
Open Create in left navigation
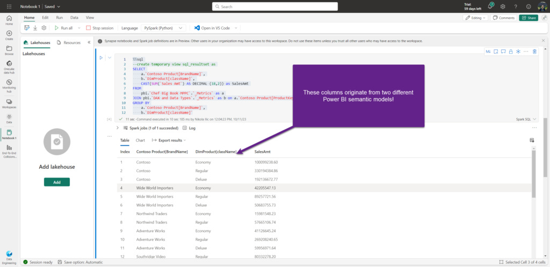coord(9,35)
